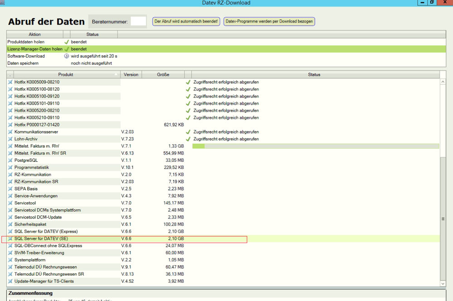
Task: Click green checkmark for Produktdaten holen
Action: [67, 42]
